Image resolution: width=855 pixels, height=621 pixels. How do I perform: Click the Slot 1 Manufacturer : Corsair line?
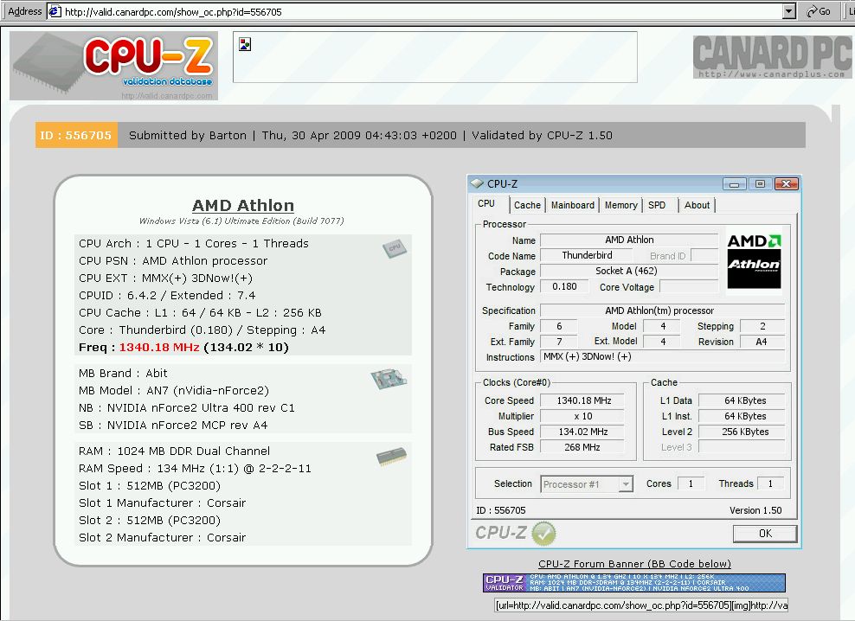[162, 503]
